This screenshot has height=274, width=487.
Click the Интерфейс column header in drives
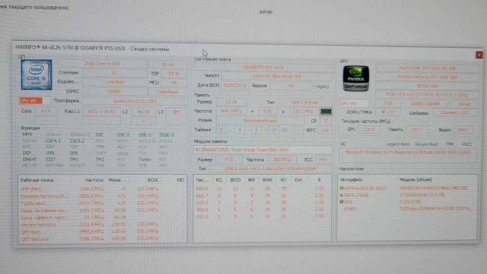351,180
